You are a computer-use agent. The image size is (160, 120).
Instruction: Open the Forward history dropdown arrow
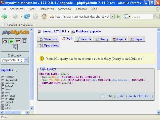coord(21,17)
